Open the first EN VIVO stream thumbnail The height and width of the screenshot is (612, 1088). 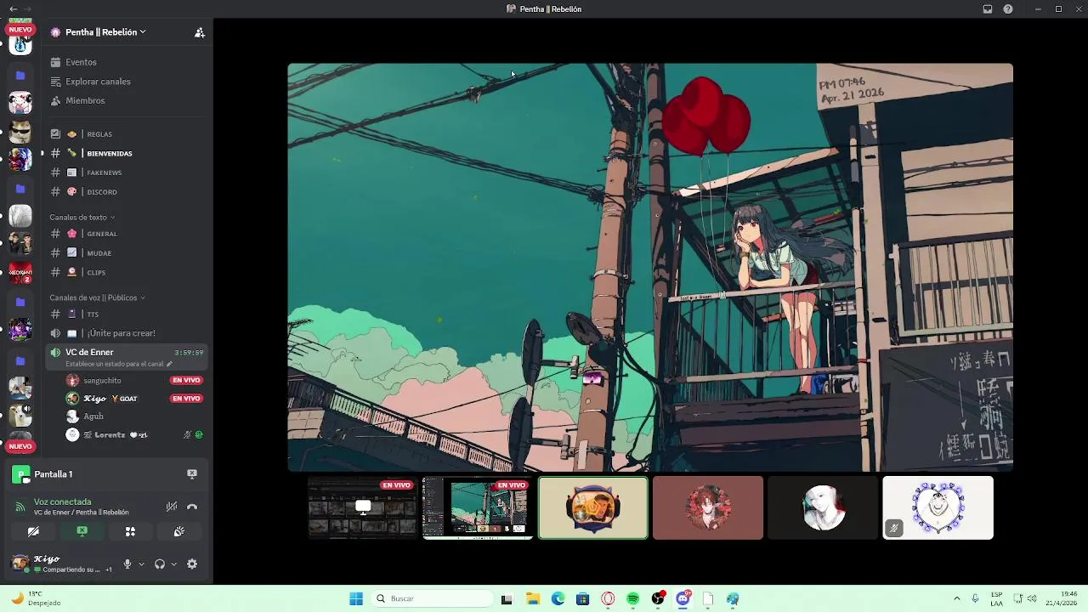[363, 507]
